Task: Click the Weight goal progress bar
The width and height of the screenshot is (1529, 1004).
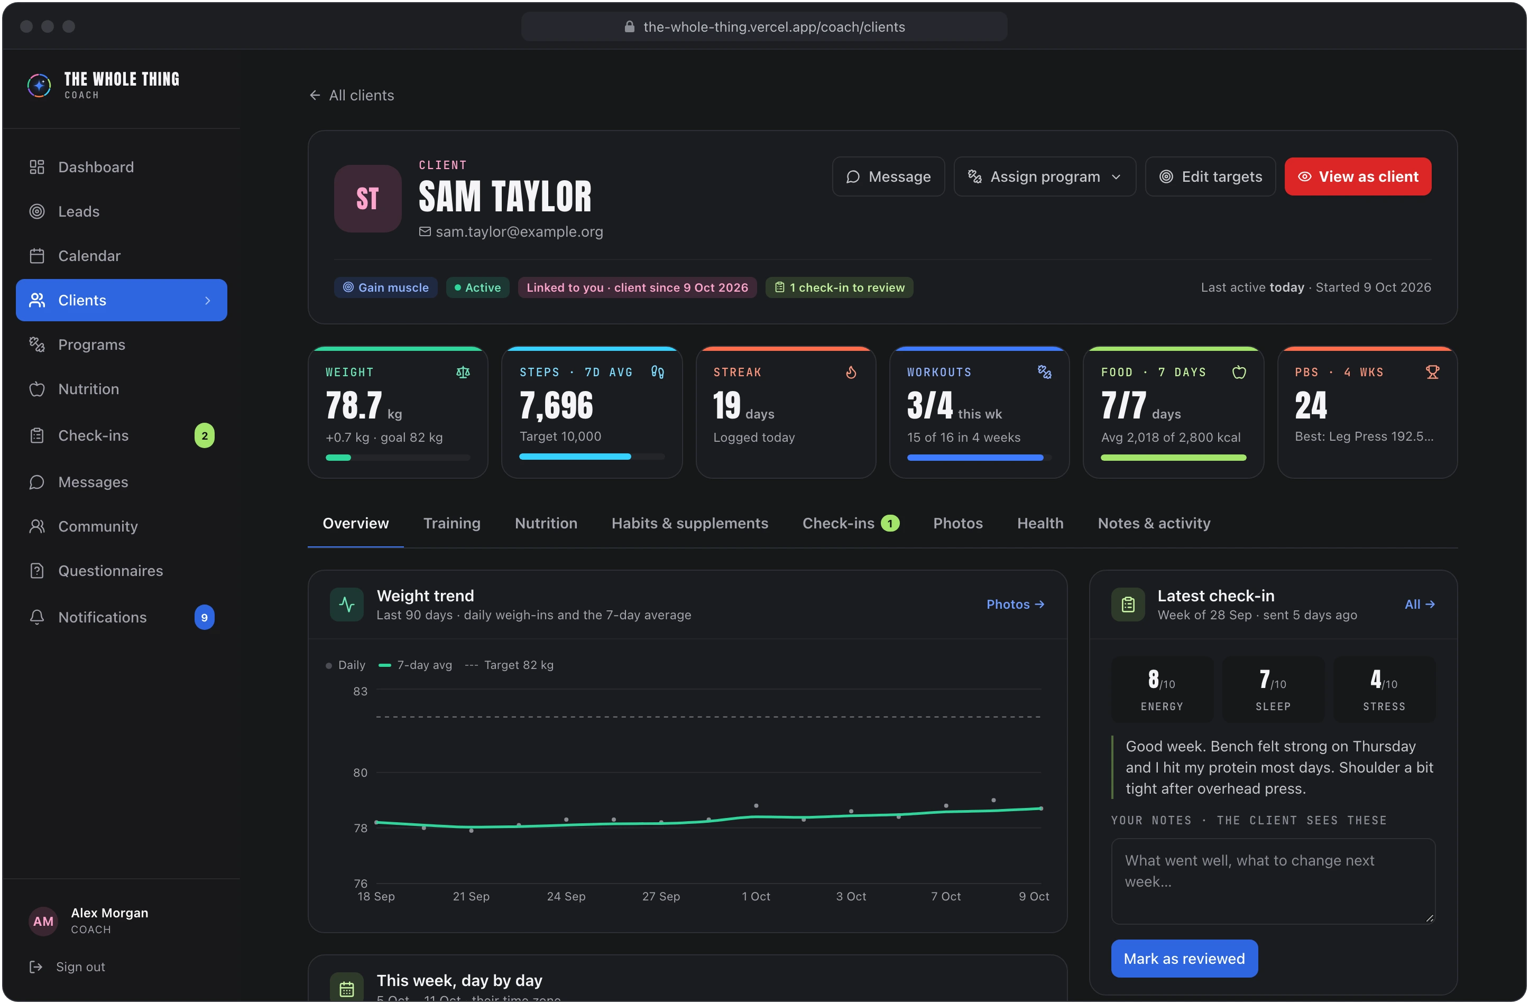Action: pyautogui.click(x=398, y=458)
